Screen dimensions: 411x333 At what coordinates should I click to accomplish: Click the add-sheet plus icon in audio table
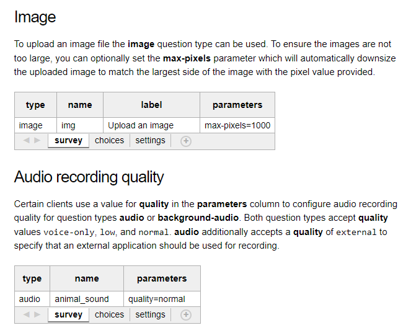[185, 314]
